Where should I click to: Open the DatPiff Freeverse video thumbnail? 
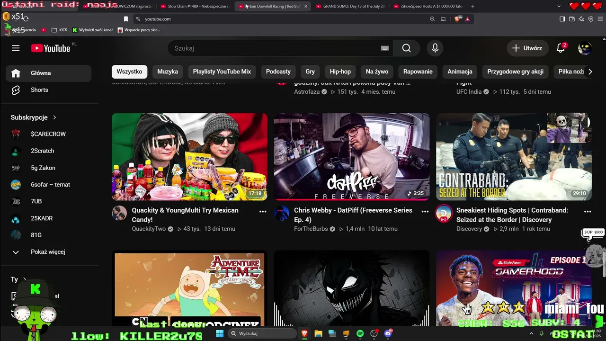point(352,157)
